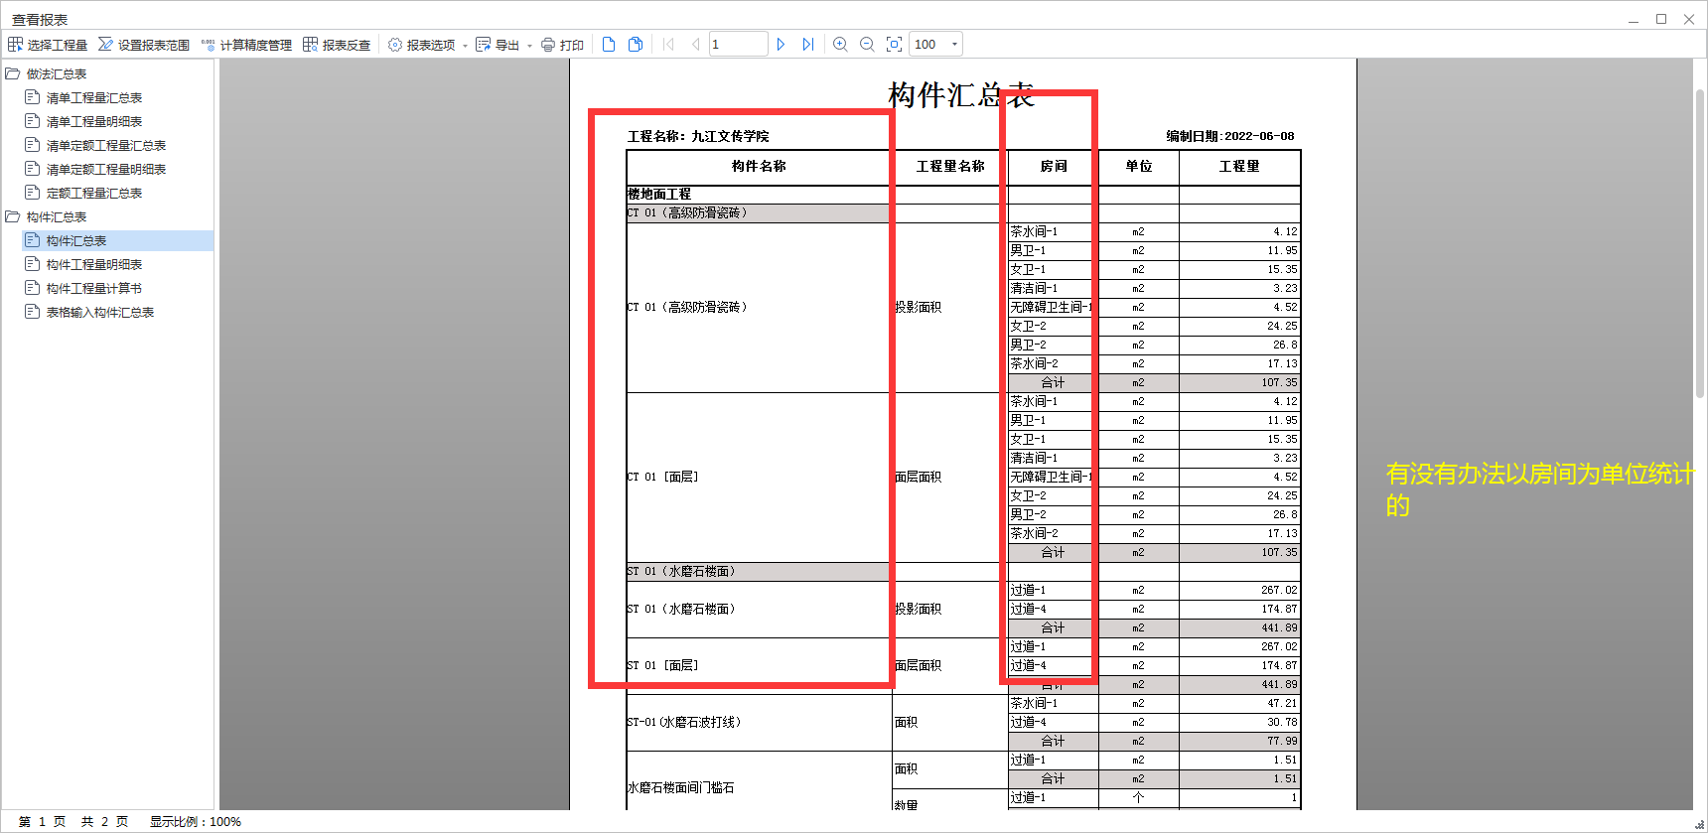Go to previous page arrow
1708x833 pixels.
[695, 45]
